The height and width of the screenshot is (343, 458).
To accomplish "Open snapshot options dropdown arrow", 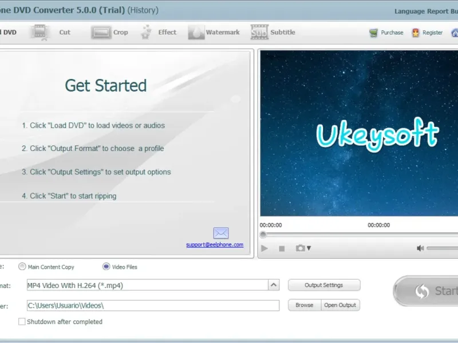I will 309,248.
